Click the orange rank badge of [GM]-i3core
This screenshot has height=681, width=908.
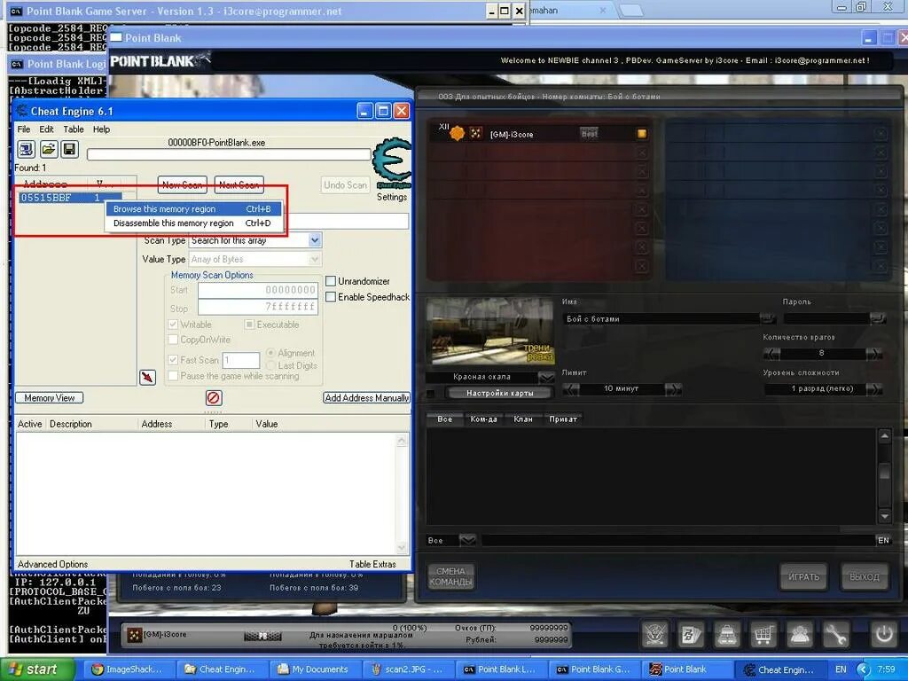click(x=458, y=133)
